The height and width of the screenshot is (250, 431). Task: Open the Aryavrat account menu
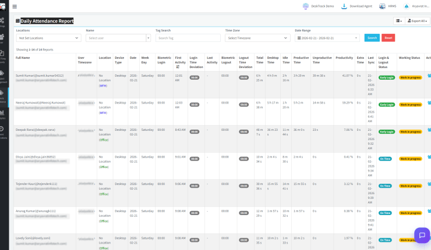[415, 6]
